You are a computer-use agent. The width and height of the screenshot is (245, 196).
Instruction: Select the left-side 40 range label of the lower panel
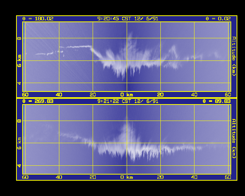pos(59,177)
